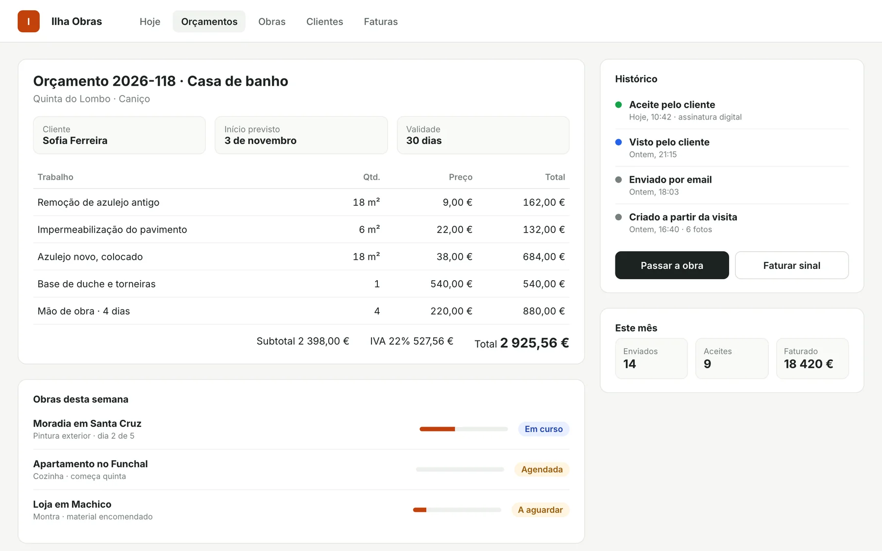Click the Passar a obra button
The height and width of the screenshot is (551, 882).
[672, 265]
